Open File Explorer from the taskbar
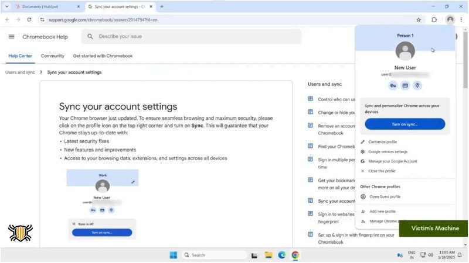 (x=269, y=255)
